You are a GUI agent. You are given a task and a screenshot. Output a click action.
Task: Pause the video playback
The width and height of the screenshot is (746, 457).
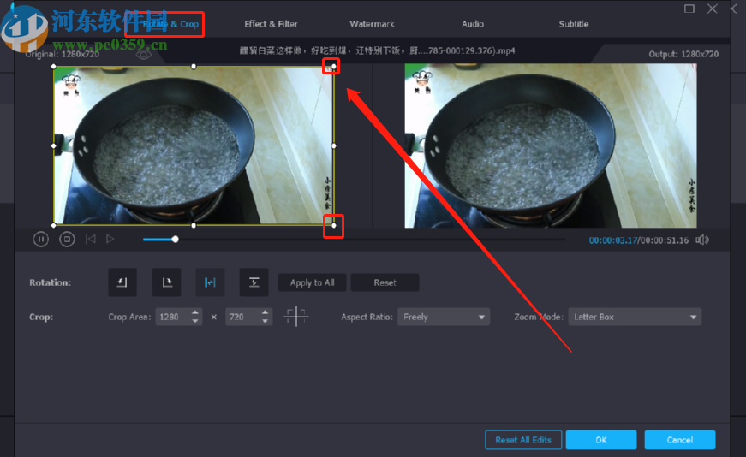40,240
